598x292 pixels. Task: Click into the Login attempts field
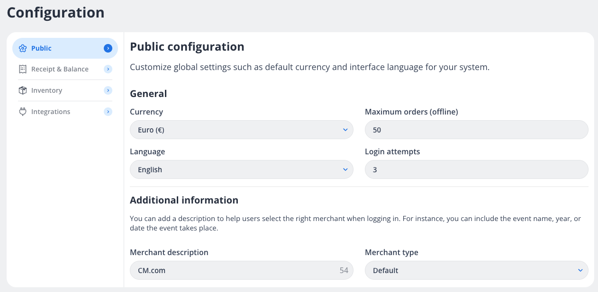click(x=476, y=169)
